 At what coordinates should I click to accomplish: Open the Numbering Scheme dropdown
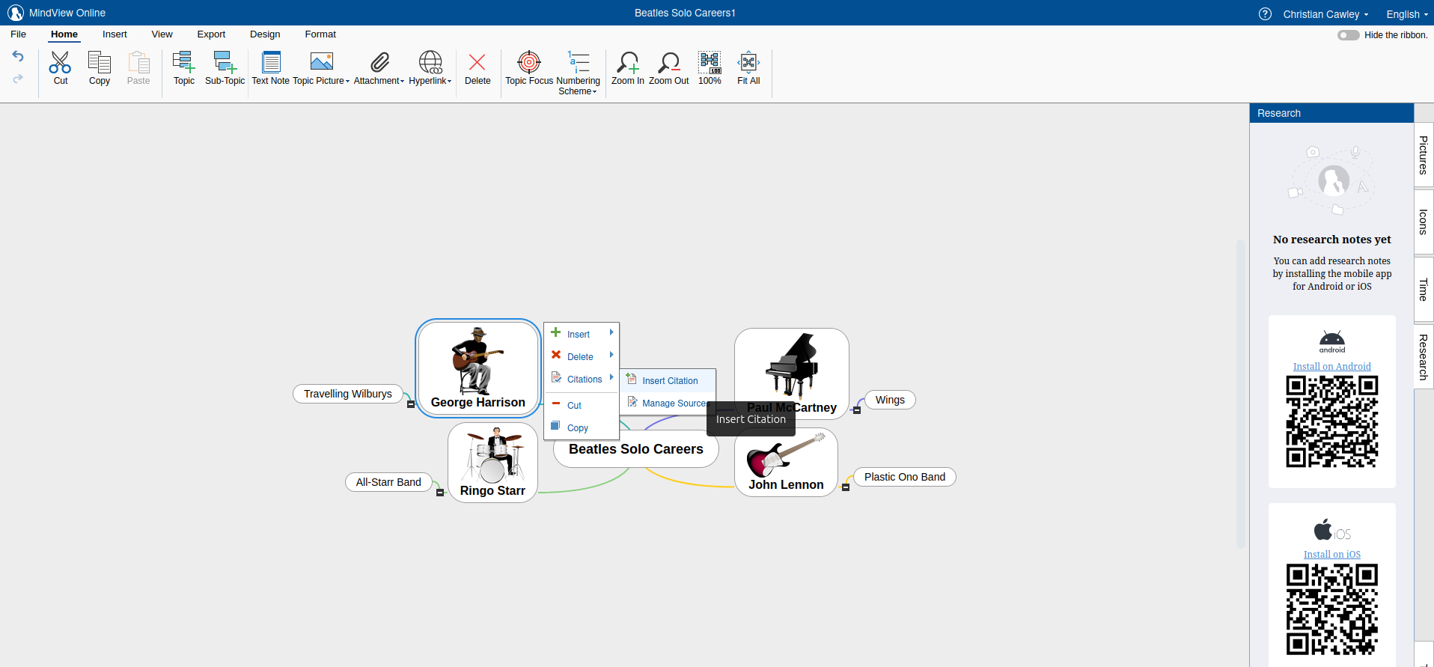tap(578, 86)
